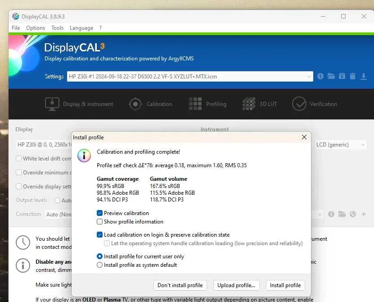Click the 118.7% DCI P3 volume value
Image resolution: width=374 pixels, height=302 pixels.
[167, 200]
